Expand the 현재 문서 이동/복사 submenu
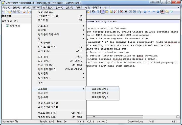 59,34
